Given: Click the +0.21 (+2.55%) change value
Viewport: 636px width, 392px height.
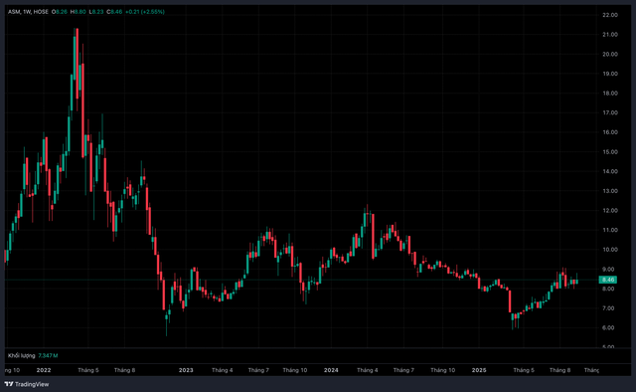Looking at the screenshot, I should [x=145, y=12].
